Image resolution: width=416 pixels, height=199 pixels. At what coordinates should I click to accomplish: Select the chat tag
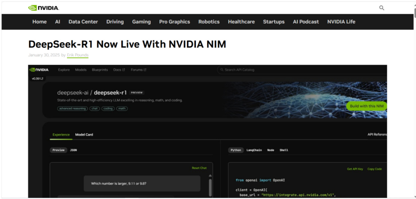[x=95, y=108]
